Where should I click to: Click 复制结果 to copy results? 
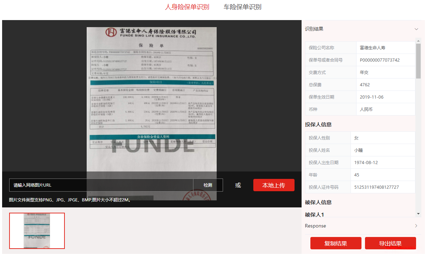[x=336, y=243]
